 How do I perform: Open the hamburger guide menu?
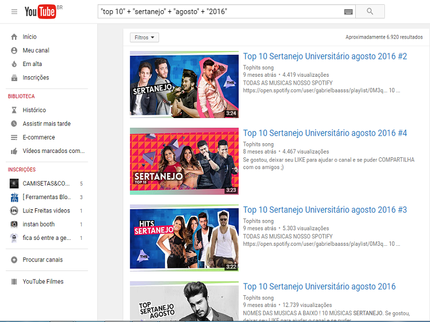pos(15,11)
